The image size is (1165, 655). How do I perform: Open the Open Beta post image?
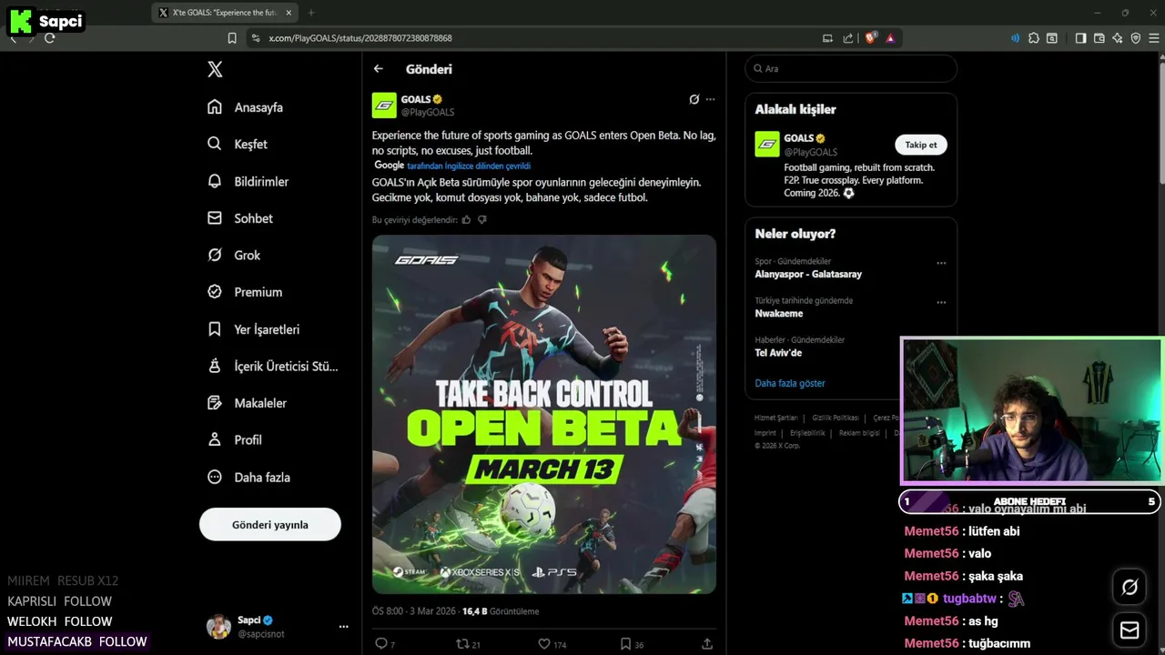(544, 415)
